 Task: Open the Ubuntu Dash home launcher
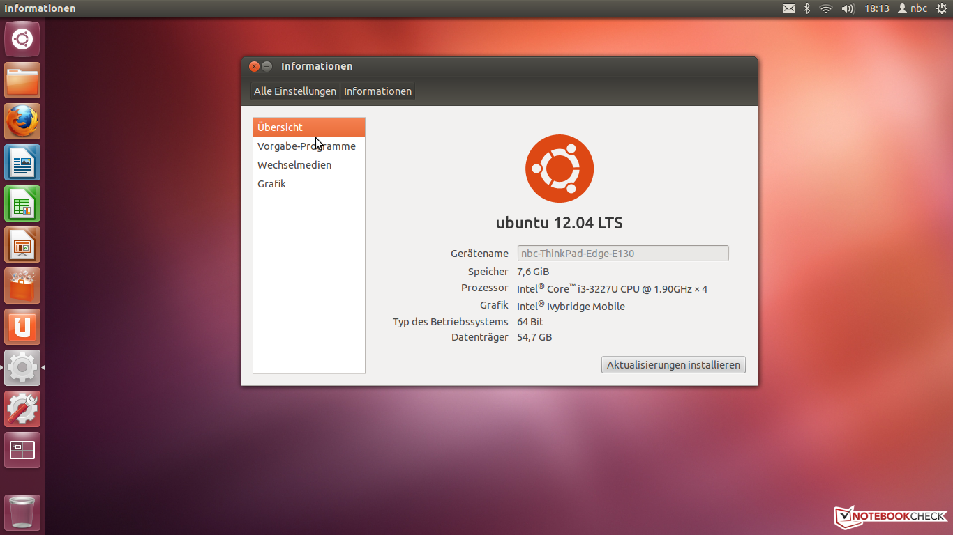coord(22,39)
